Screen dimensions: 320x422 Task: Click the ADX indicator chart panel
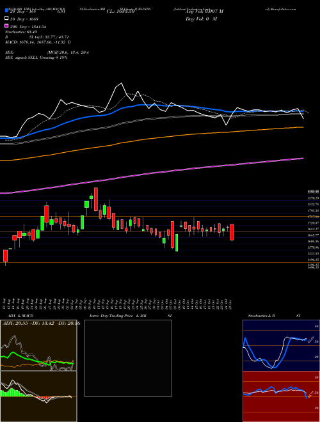coord(38,345)
